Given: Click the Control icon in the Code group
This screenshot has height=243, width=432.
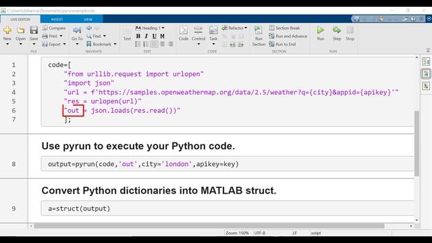Looking at the screenshot, I should click(198, 30).
